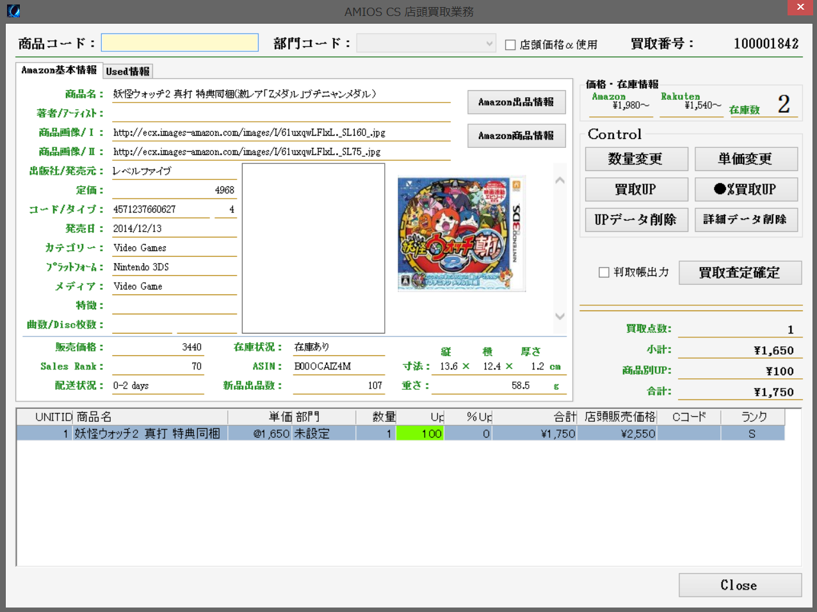Click the ASIN field B00OCAIZ4M
Viewport: 817px width, 612px height.
tap(339, 366)
